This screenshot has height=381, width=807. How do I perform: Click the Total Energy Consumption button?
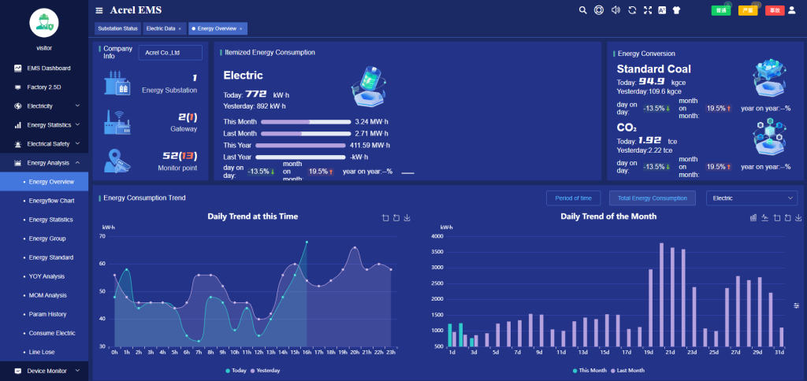653,198
